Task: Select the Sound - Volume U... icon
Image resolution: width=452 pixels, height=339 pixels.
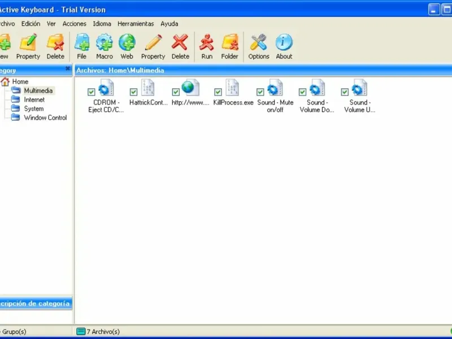Action: point(359,88)
